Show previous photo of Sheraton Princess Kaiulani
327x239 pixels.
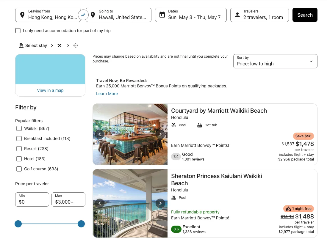click(100, 203)
